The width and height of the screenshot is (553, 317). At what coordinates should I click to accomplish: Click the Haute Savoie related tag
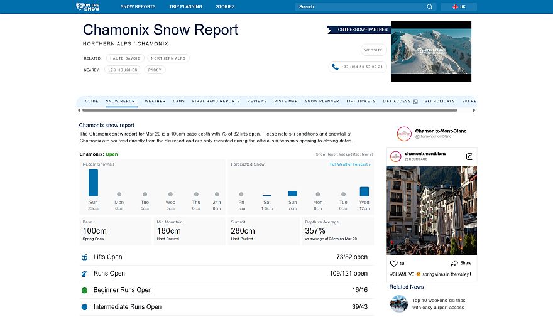pos(124,58)
